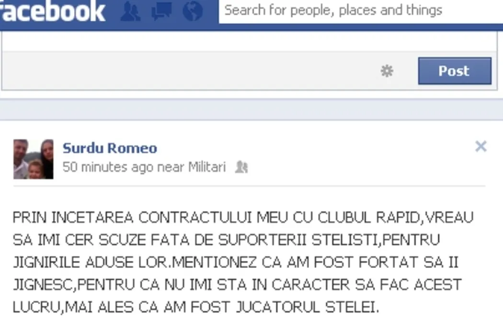
Task: Open the Surdu Romeo name link
Action: (x=110, y=148)
